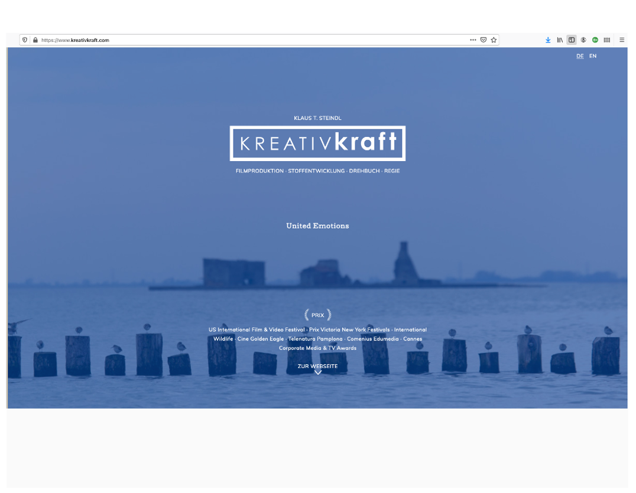
Task: Click the down chevron below ZUR WEBSEITE
Action: coord(318,373)
